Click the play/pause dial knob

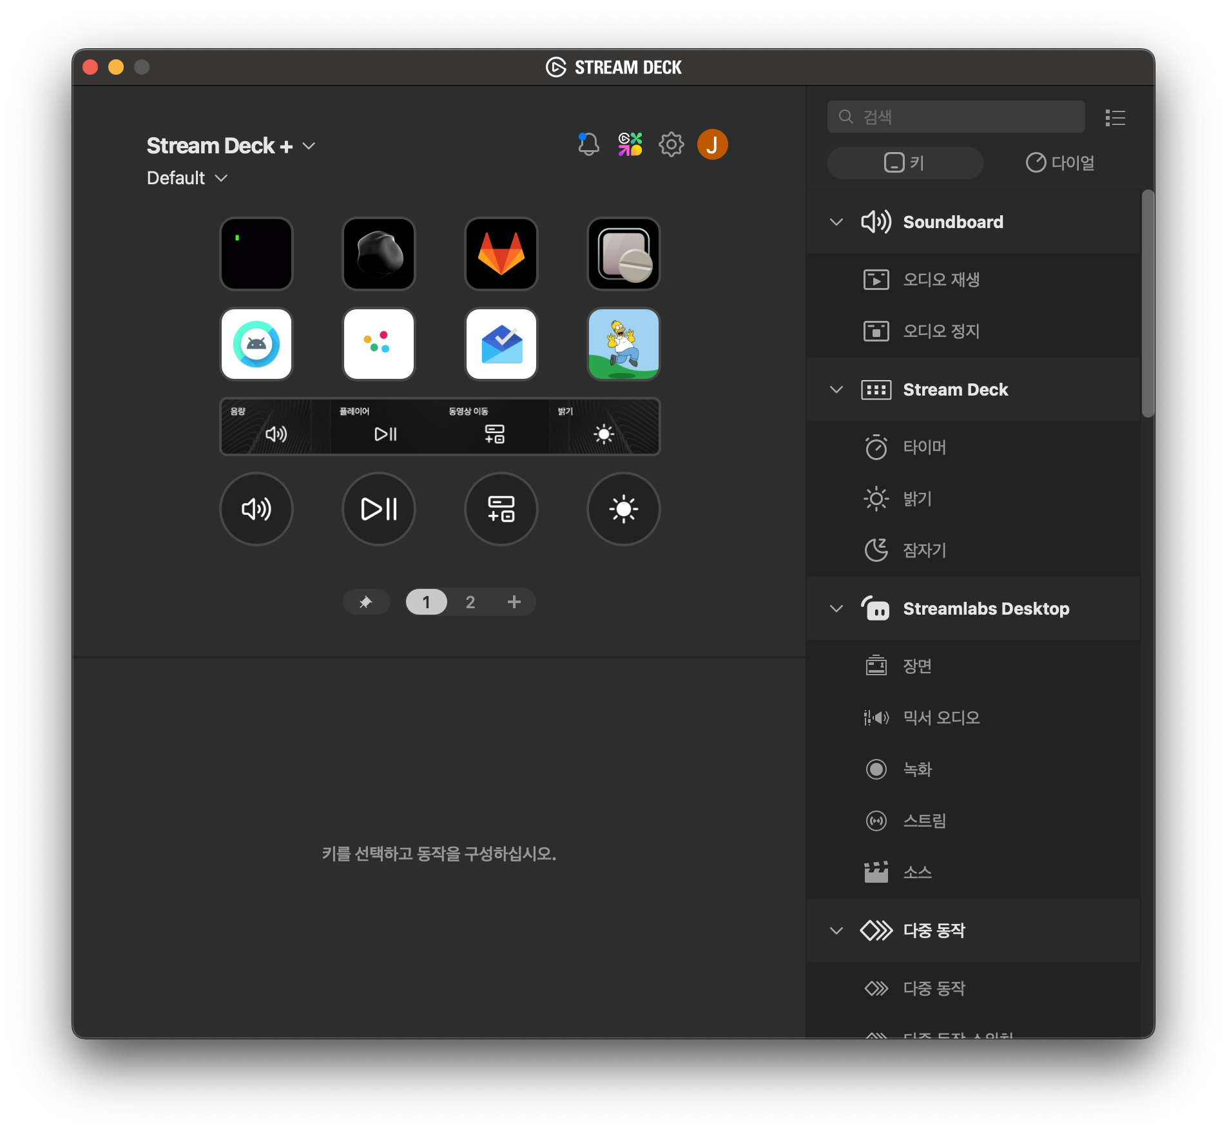tap(378, 509)
